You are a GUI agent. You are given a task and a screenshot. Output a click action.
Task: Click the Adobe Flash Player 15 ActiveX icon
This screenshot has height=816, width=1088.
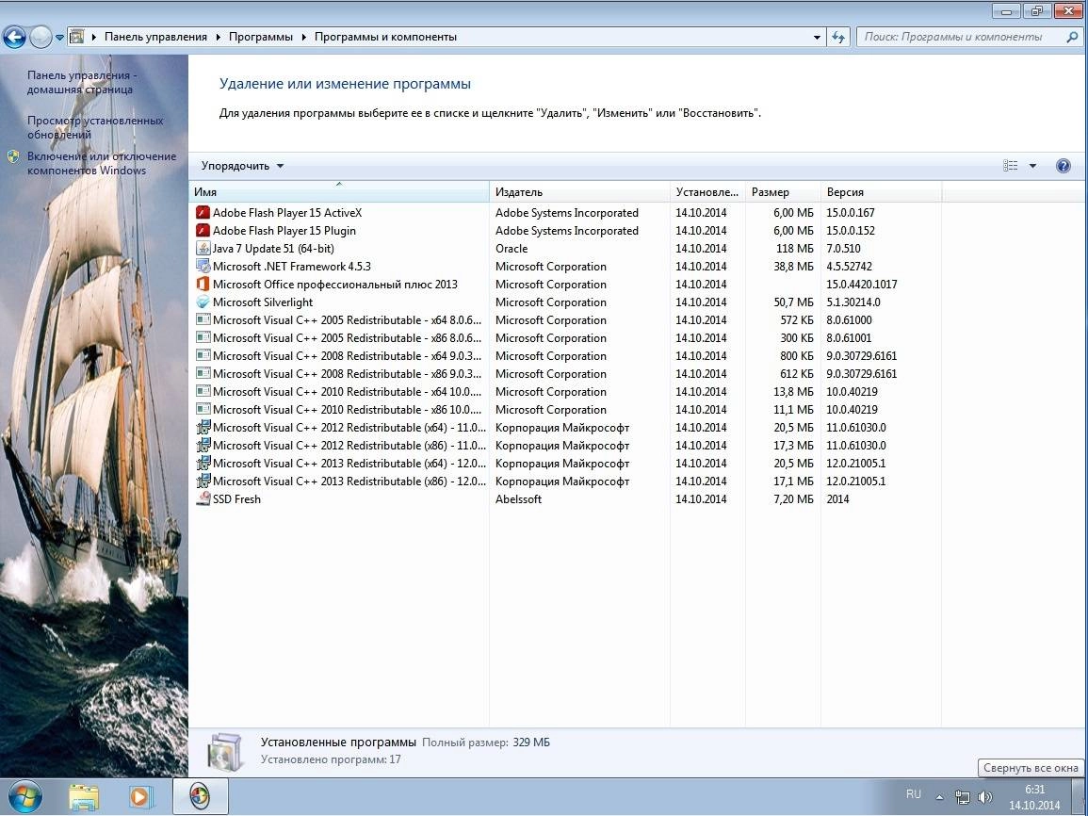(x=203, y=212)
